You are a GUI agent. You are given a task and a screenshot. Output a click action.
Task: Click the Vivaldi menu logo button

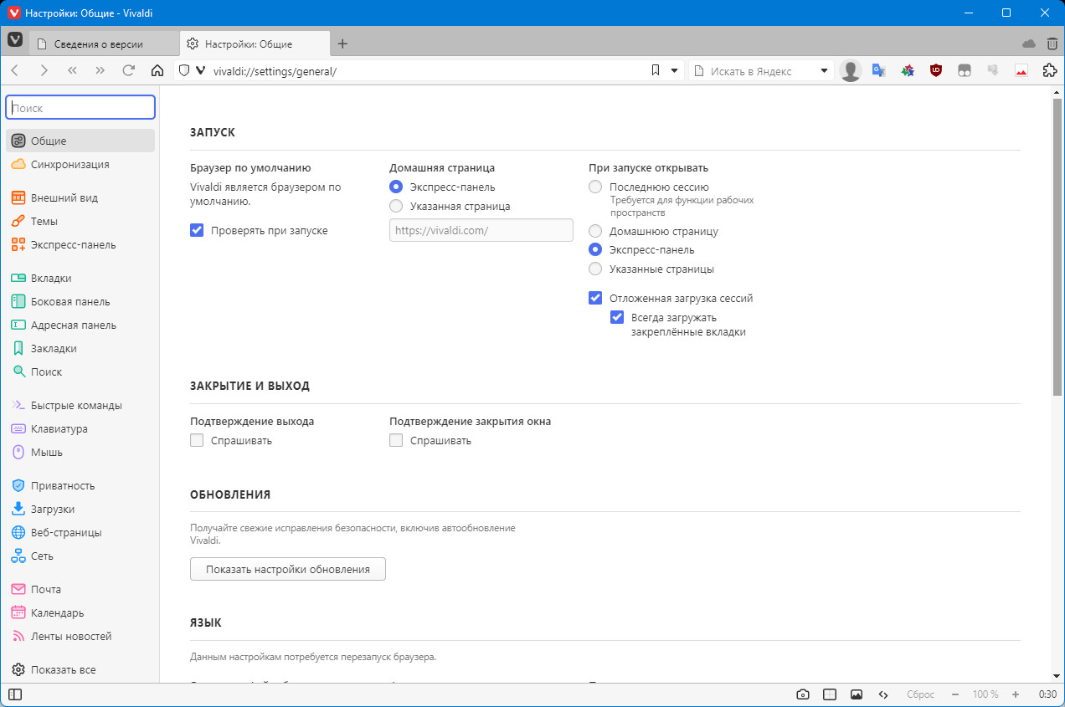15,41
